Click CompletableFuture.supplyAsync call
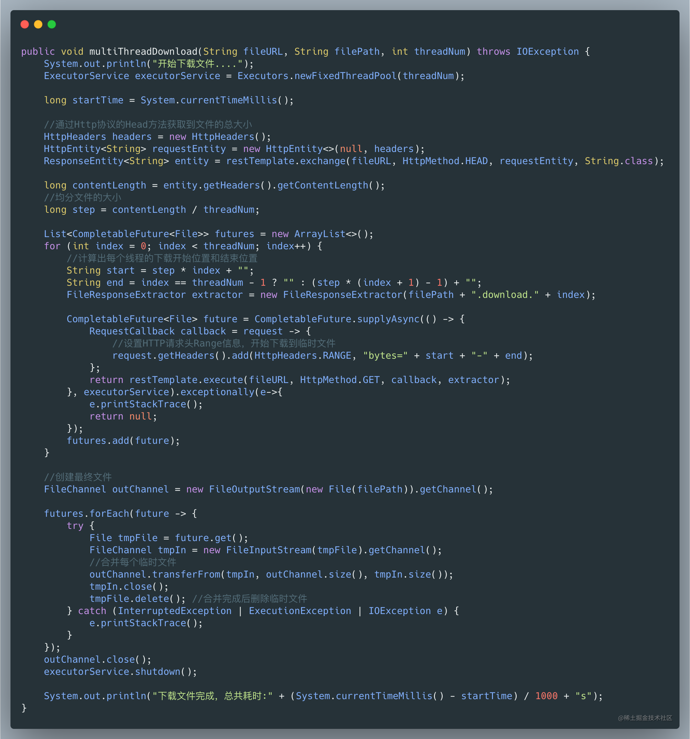 click(x=337, y=319)
